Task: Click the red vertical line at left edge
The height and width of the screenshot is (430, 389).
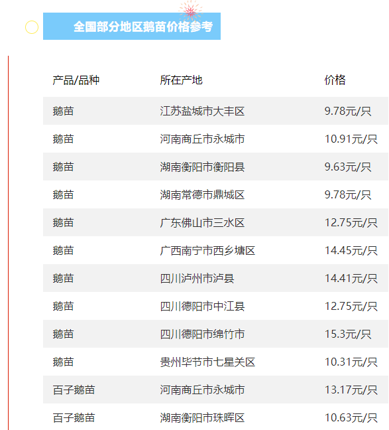Action: click(x=8, y=243)
